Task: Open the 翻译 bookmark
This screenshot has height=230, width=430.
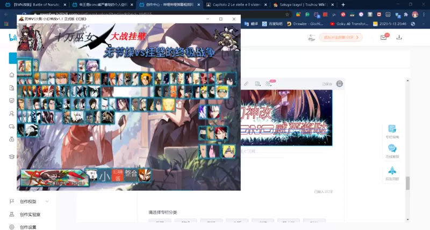Action: (x=251, y=24)
